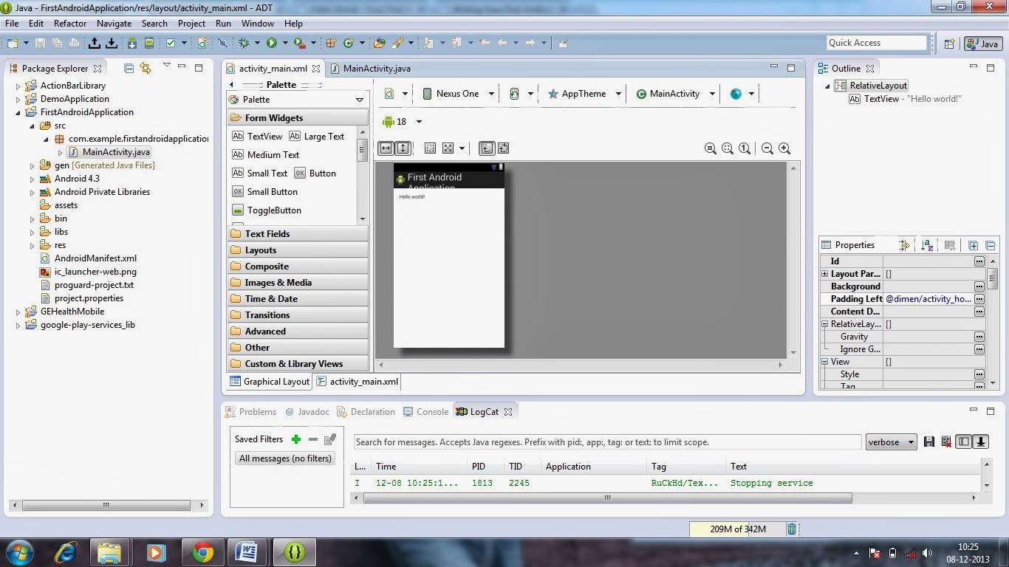Click the New Android XML file icon
Screen dimensions: 1009x567
pos(202,44)
